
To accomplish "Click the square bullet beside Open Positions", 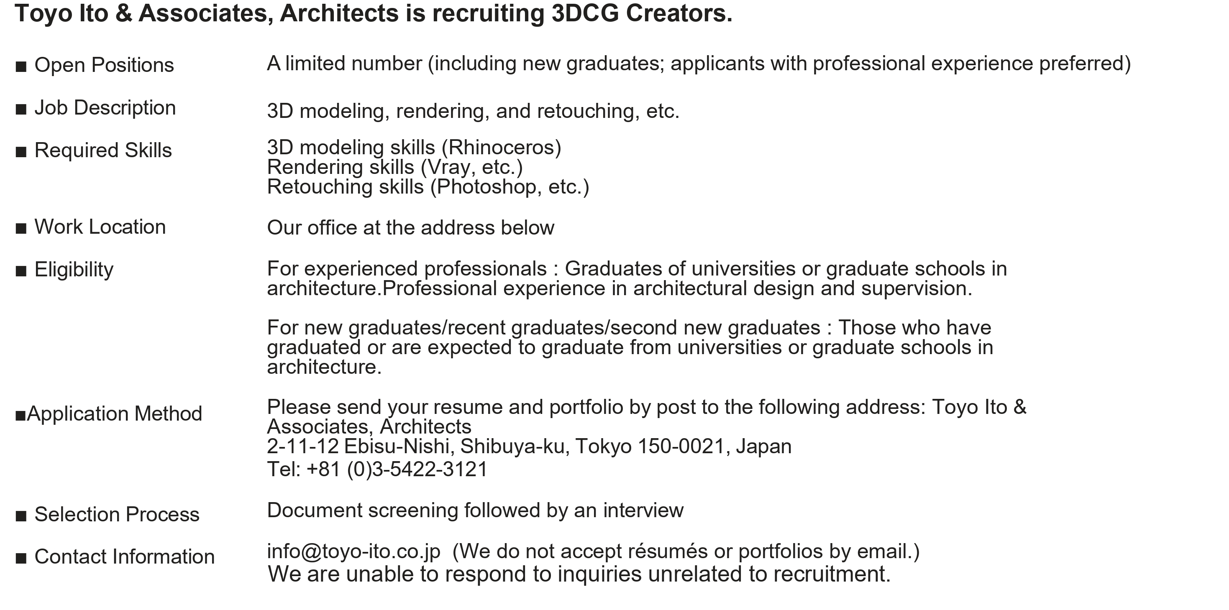I will pyautogui.click(x=21, y=66).
